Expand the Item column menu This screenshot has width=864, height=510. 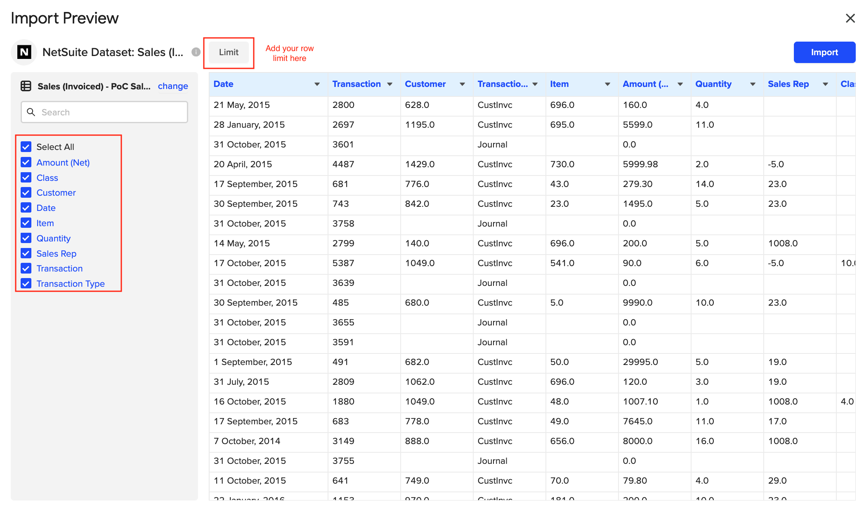coord(608,84)
